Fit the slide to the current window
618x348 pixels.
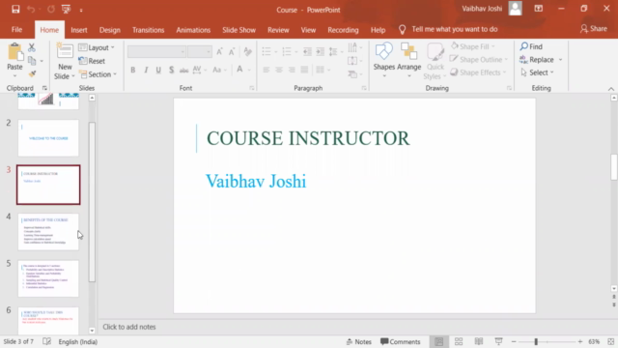[x=610, y=341]
